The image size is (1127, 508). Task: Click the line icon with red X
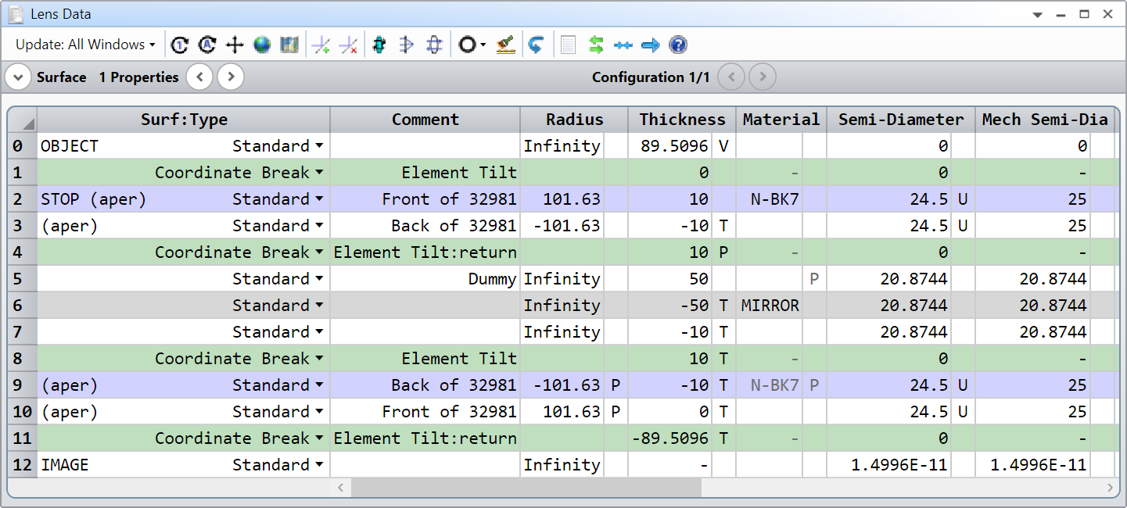pyautogui.click(x=348, y=45)
